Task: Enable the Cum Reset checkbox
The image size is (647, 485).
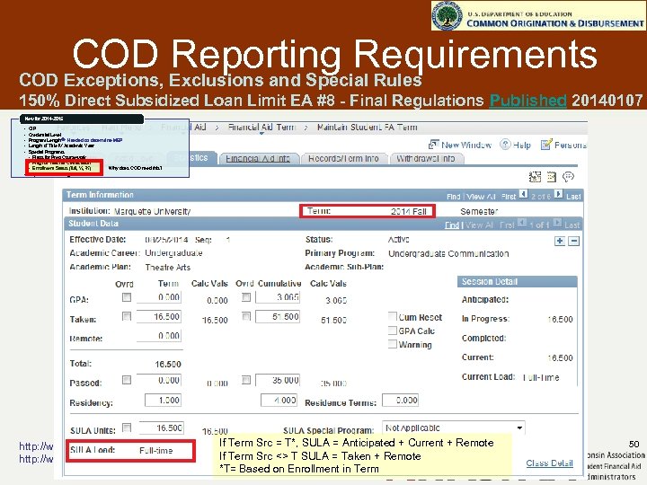Action: click(x=393, y=317)
